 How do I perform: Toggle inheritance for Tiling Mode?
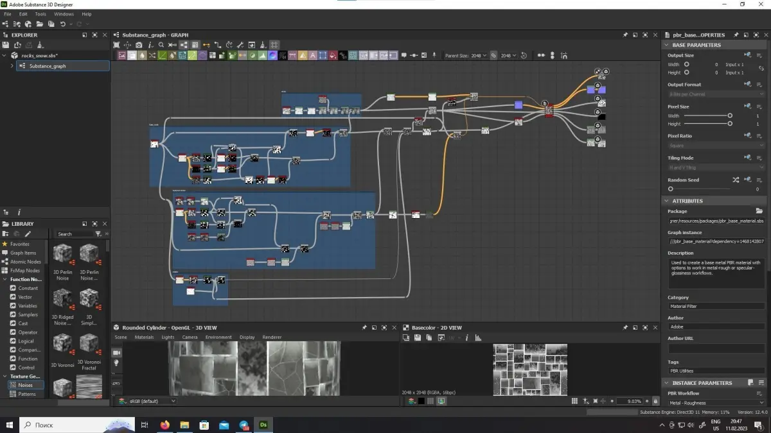pos(748,158)
